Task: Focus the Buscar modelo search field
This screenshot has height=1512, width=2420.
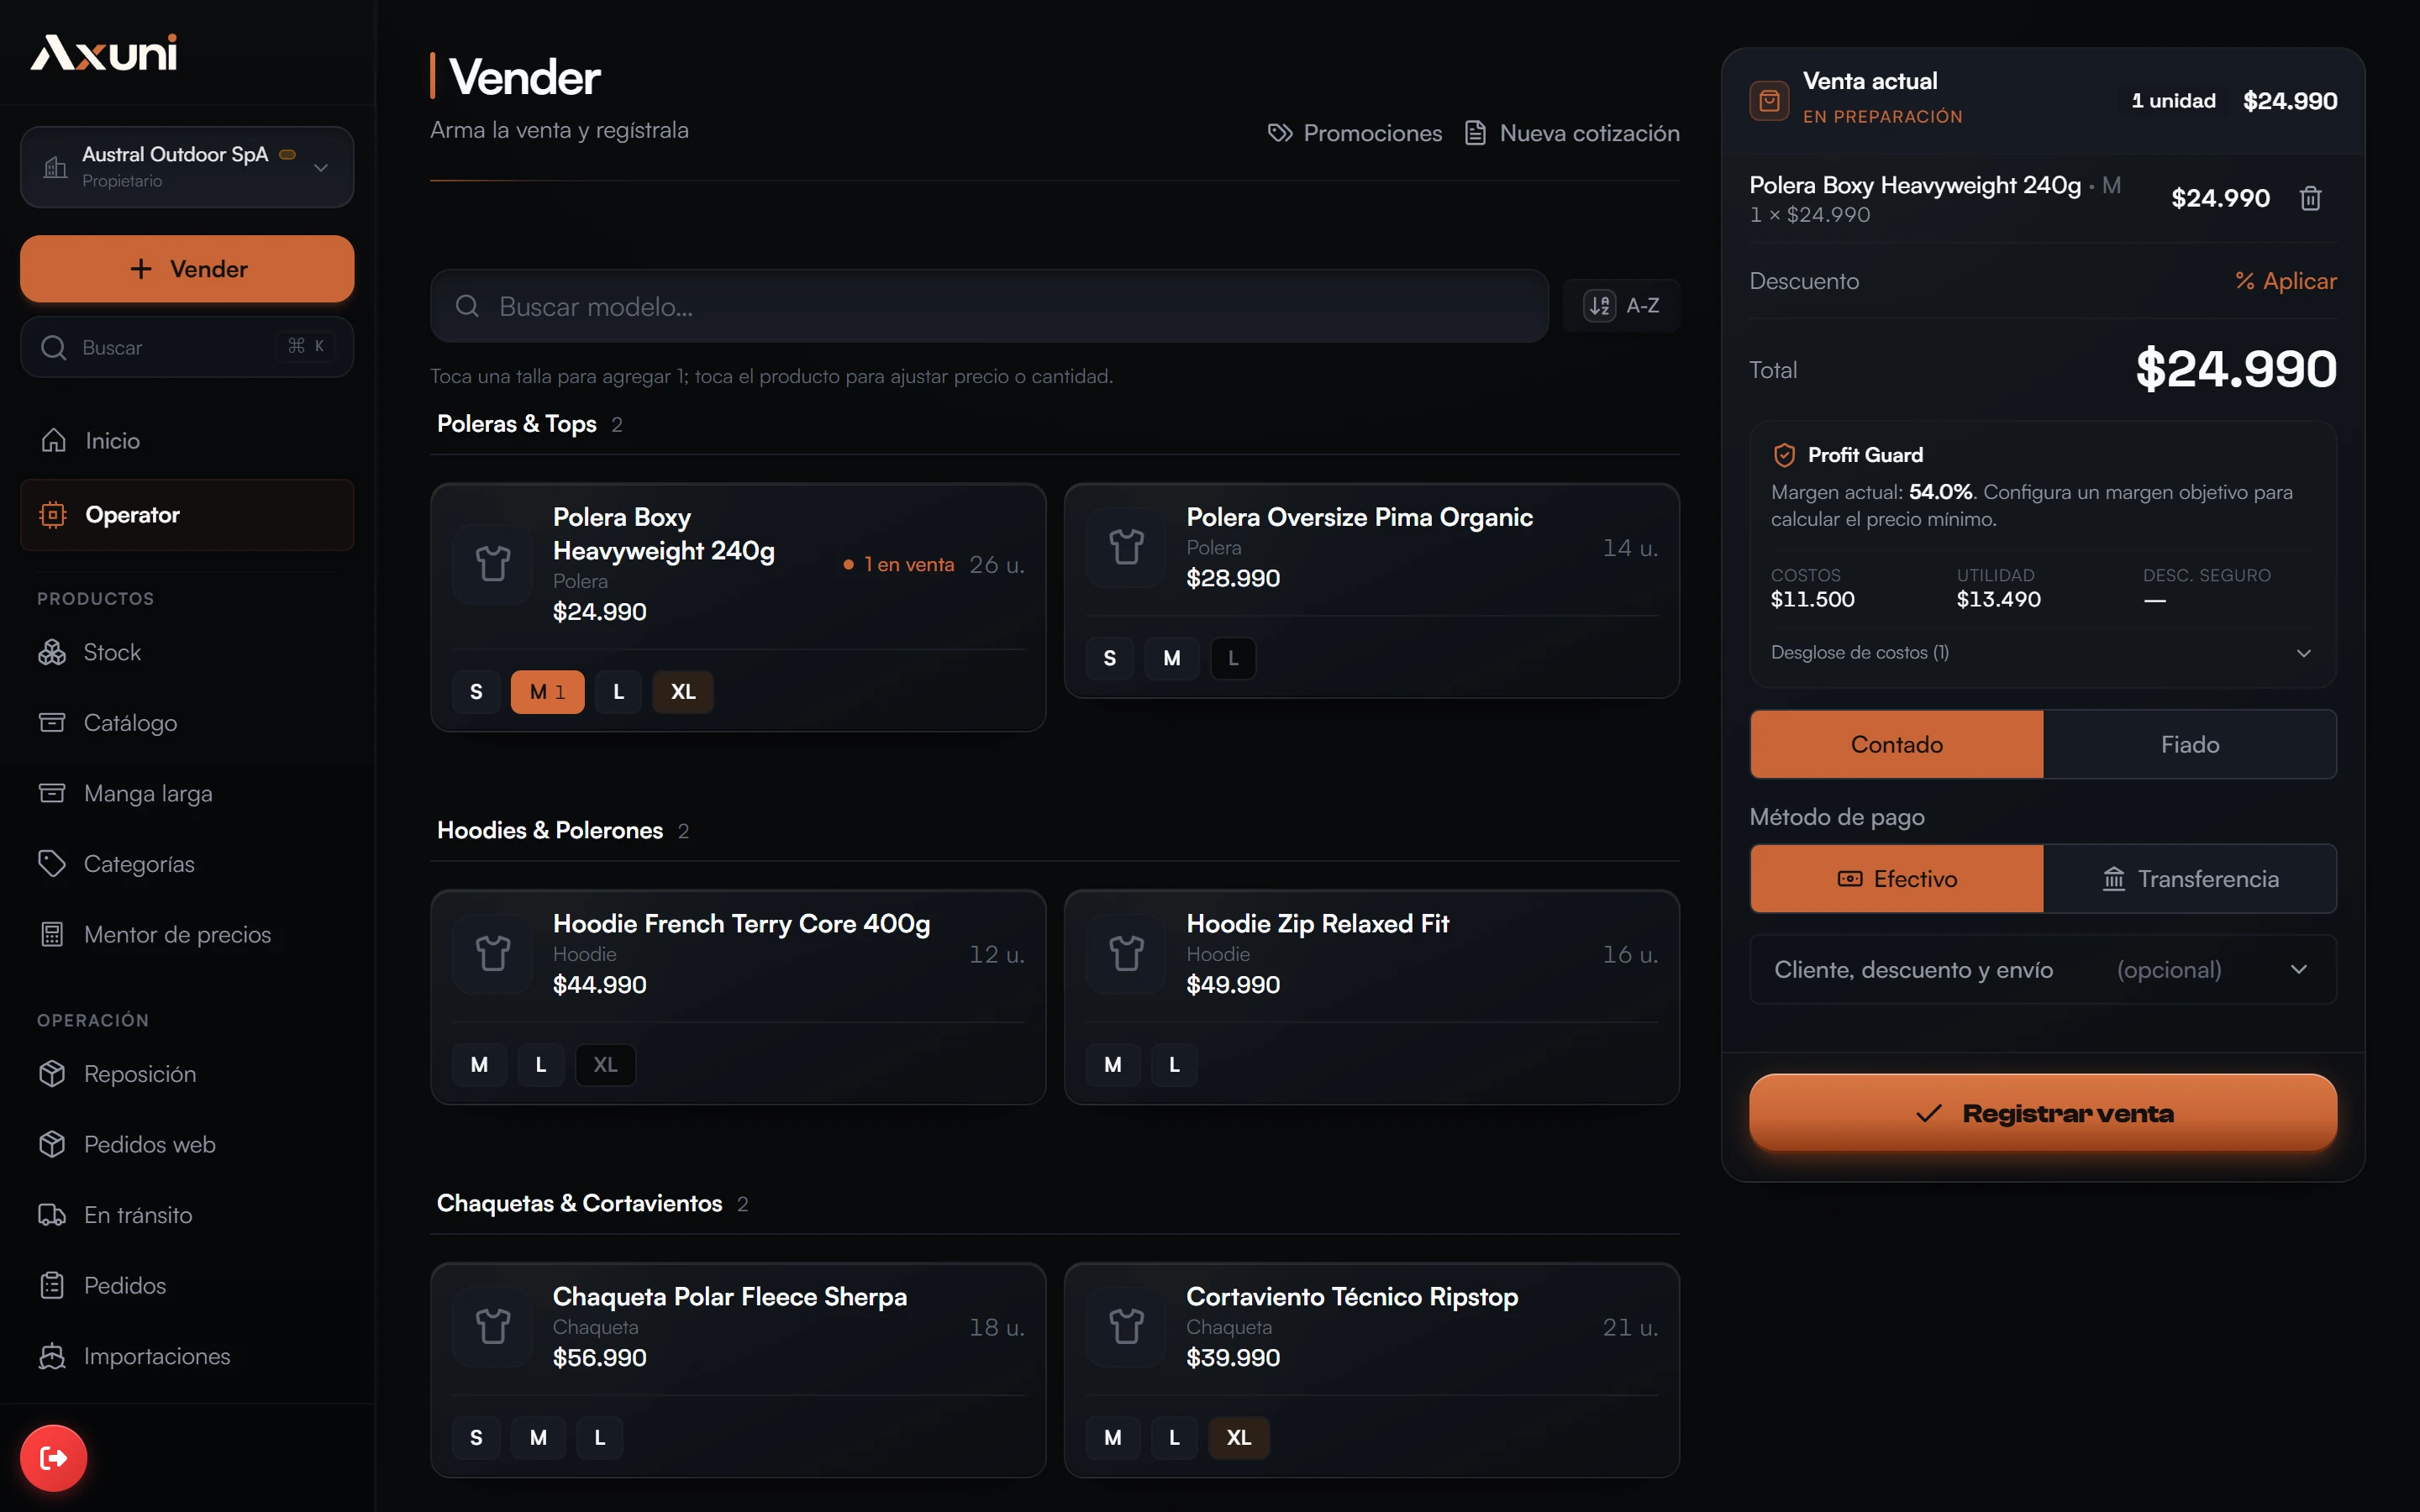Action: 989,306
